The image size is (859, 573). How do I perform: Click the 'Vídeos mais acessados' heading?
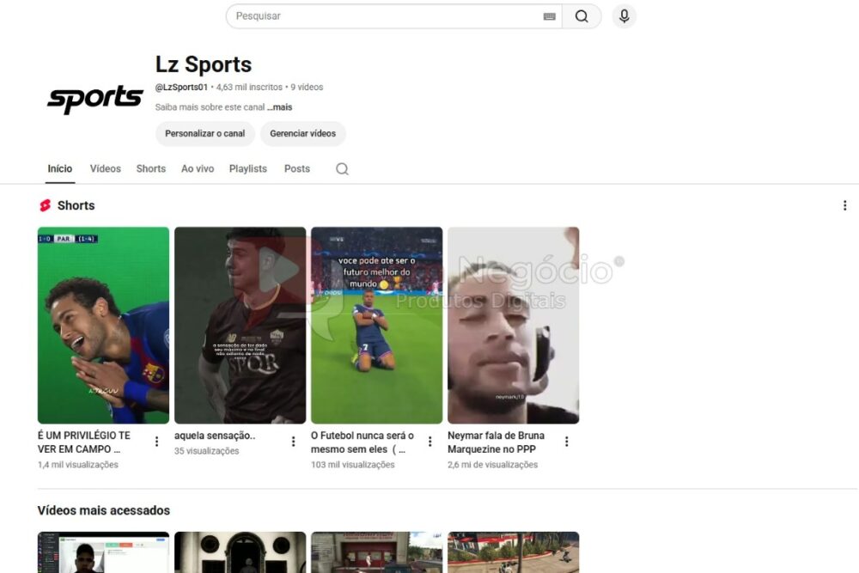104,510
